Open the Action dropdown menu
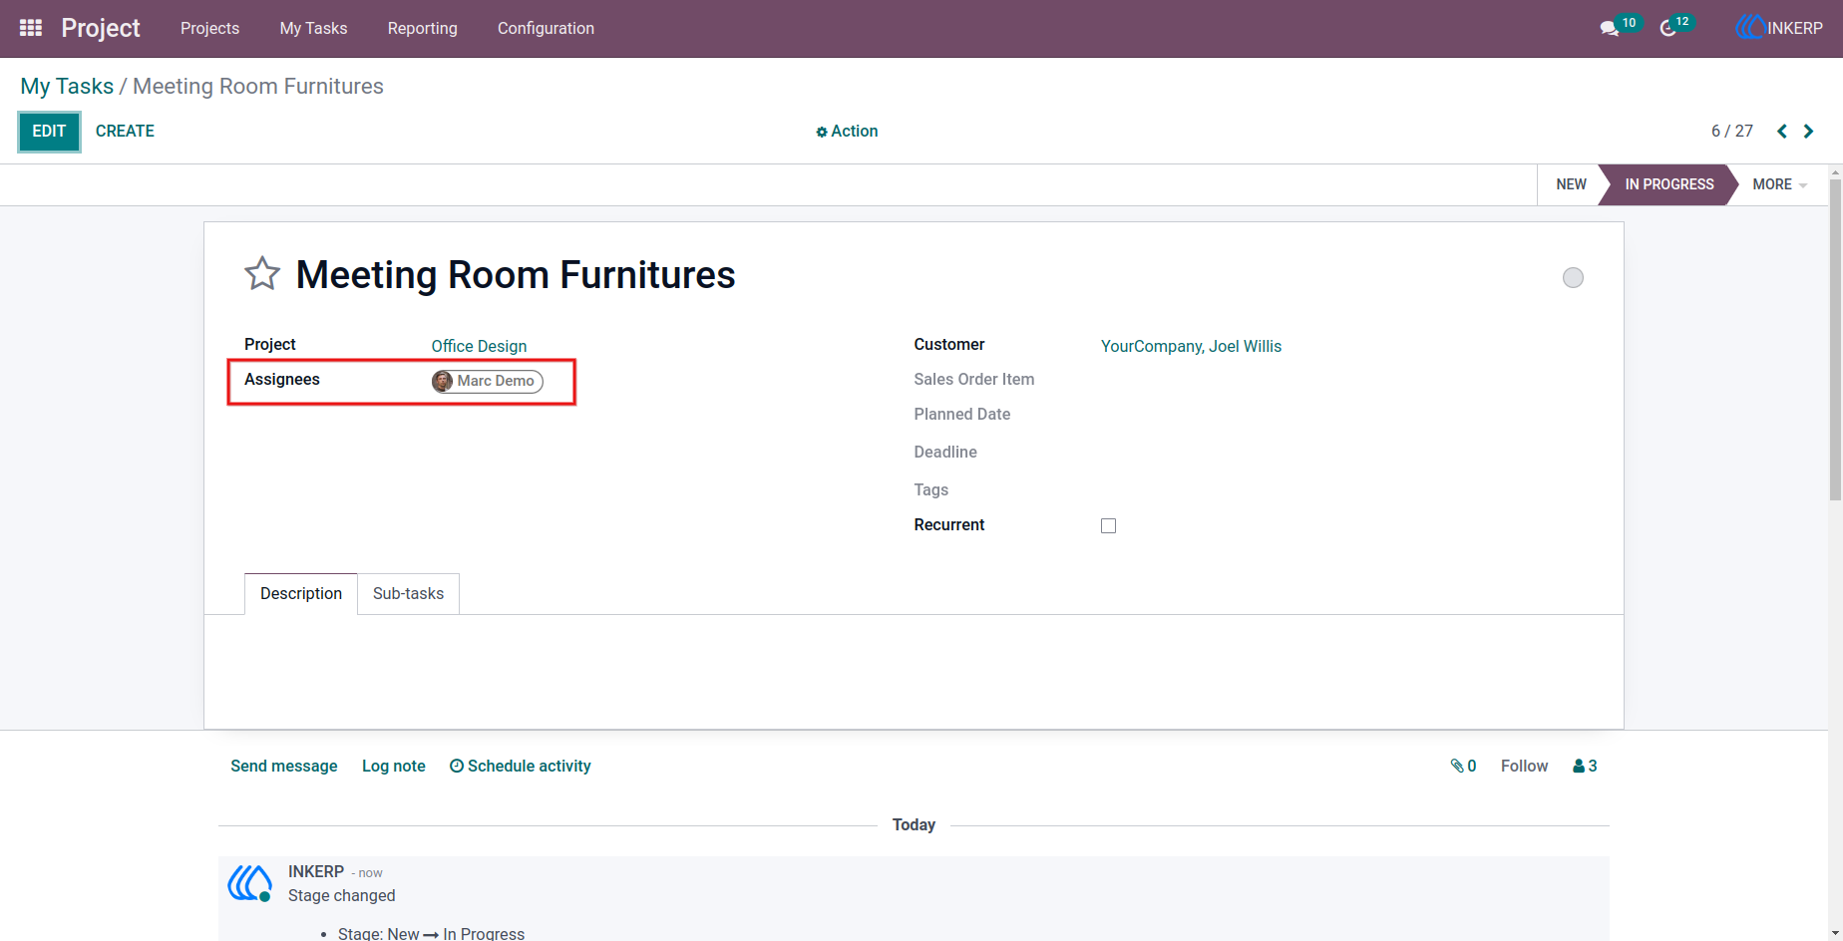 847,132
